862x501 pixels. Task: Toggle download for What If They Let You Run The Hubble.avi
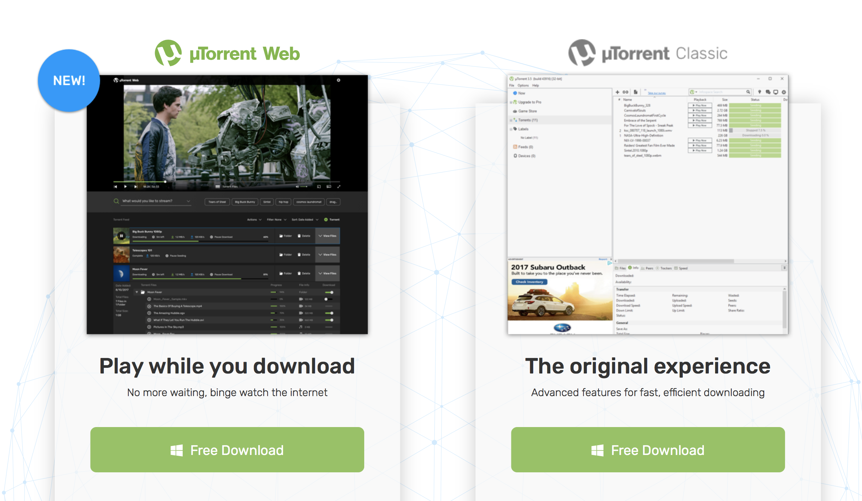329,320
